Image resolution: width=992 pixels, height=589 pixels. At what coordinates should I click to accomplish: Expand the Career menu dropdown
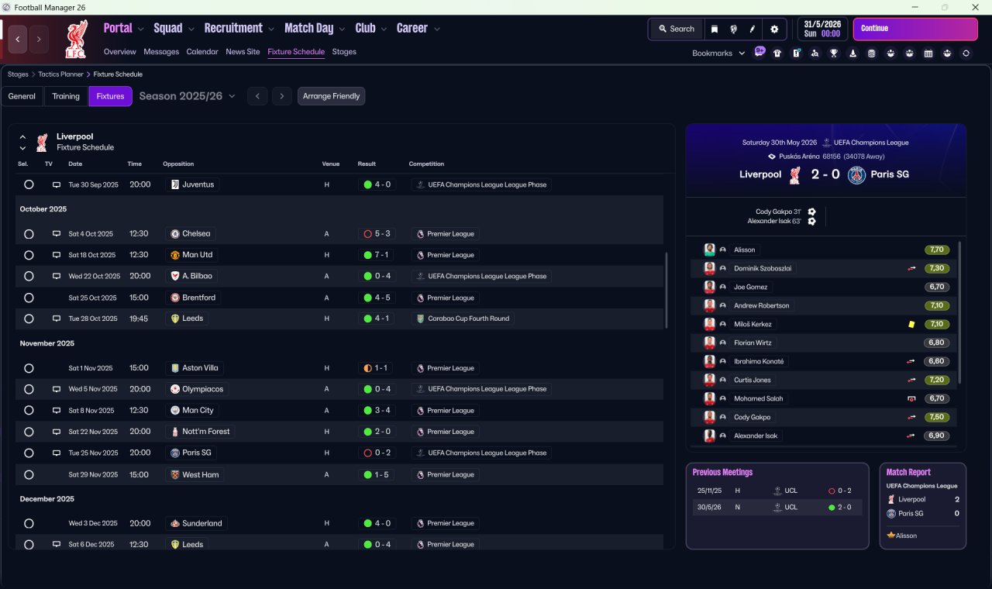436,29
